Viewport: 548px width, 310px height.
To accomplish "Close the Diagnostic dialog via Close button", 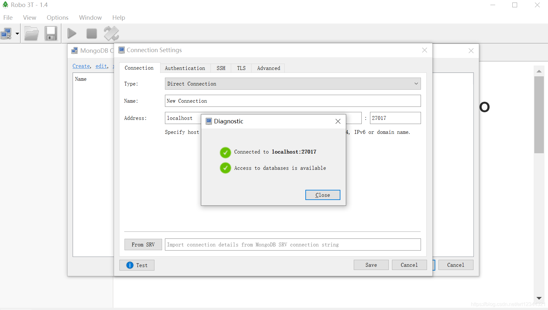I will 323,195.
